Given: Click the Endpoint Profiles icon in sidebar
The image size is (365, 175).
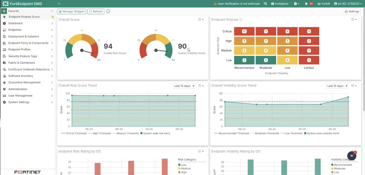Looking at the screenshot, I should pos(4,49).
